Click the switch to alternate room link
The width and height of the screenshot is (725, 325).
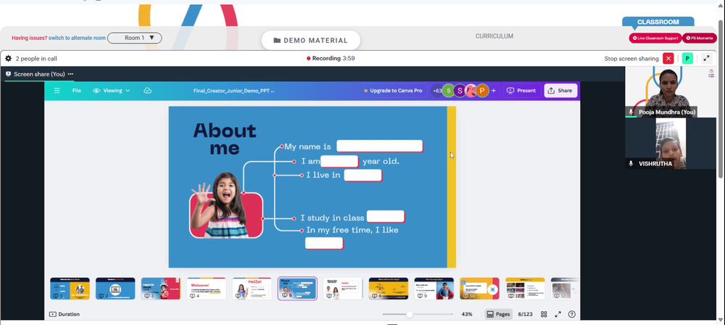(78, 38)
